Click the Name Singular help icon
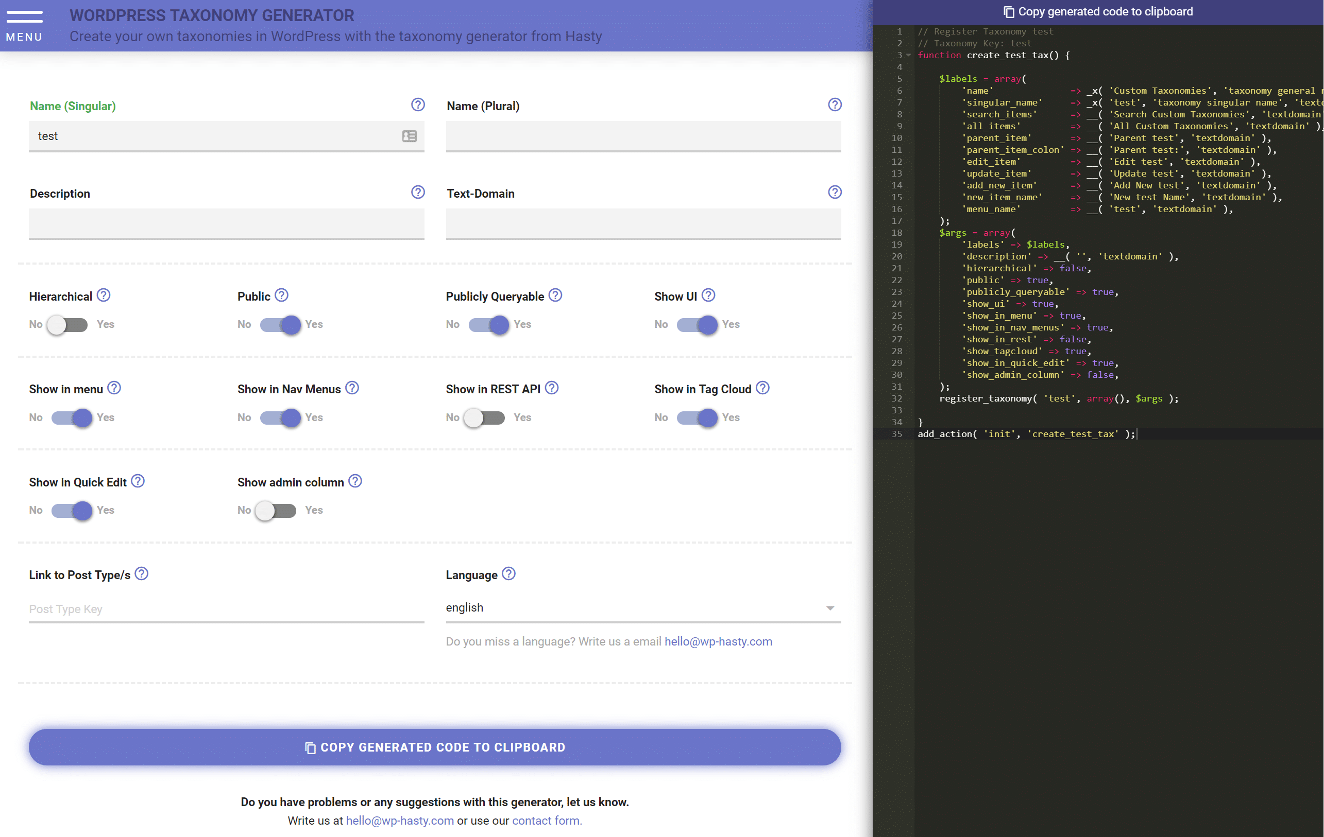The width and height of the screenshot is (1324, 837). [x=418, y=105]
